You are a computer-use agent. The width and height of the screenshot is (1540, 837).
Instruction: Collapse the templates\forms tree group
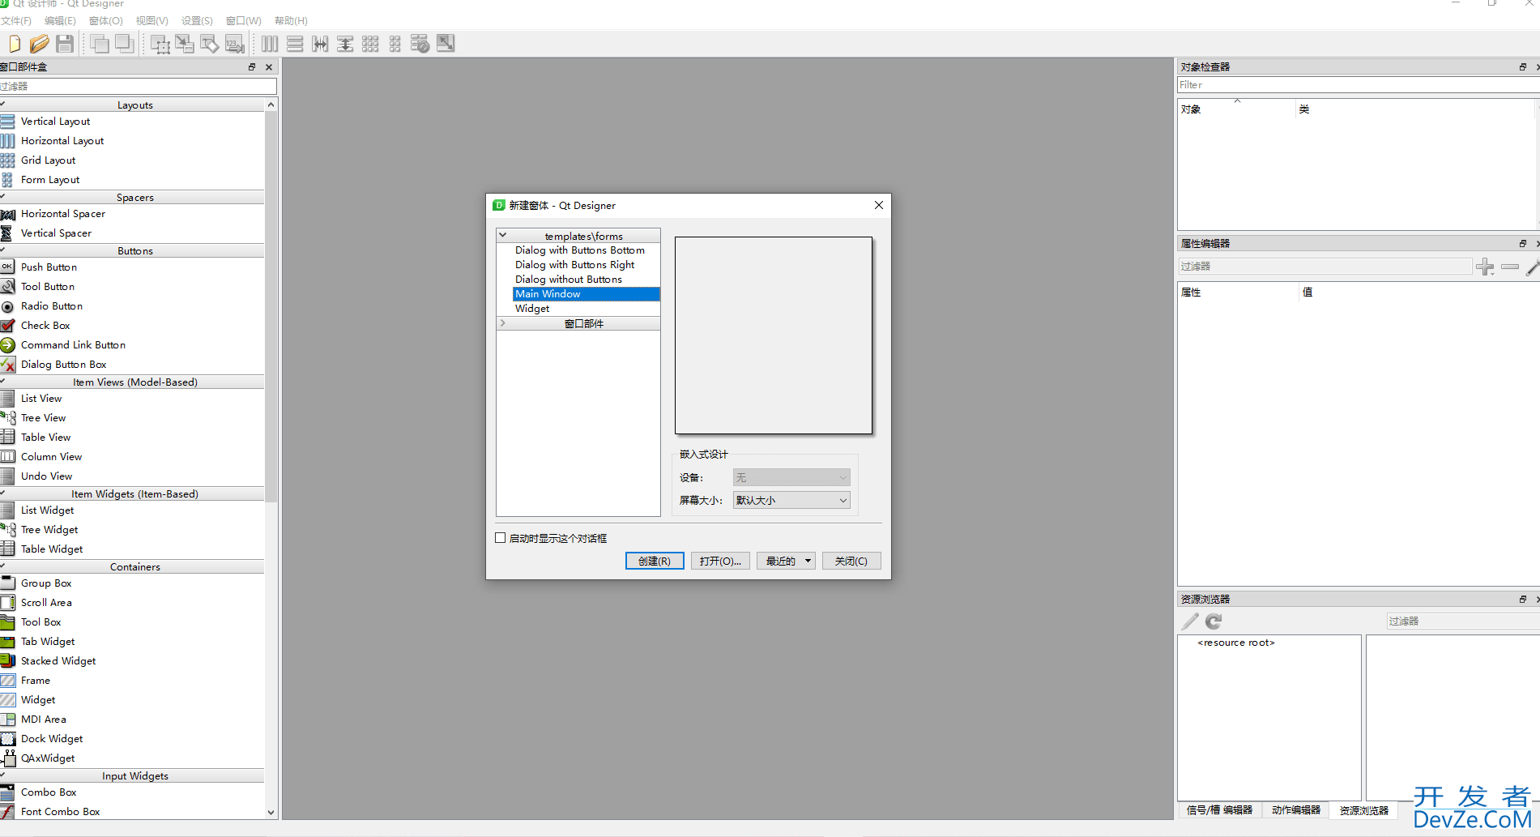(x=502, y=236)
